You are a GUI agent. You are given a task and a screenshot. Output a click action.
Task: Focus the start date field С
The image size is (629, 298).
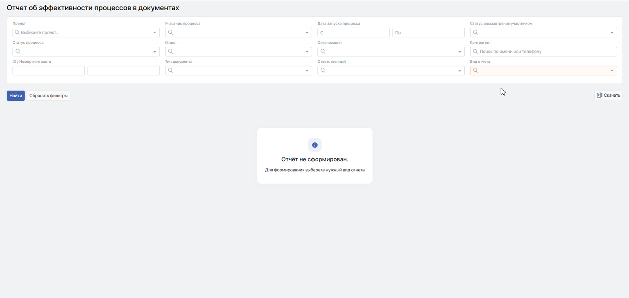(x=353, y=33)
